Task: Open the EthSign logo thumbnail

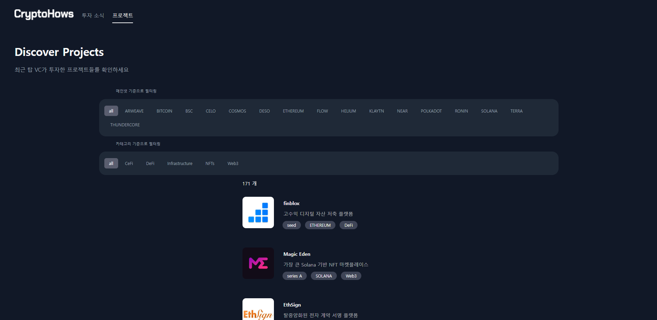Action: click(x=258, y=309)
